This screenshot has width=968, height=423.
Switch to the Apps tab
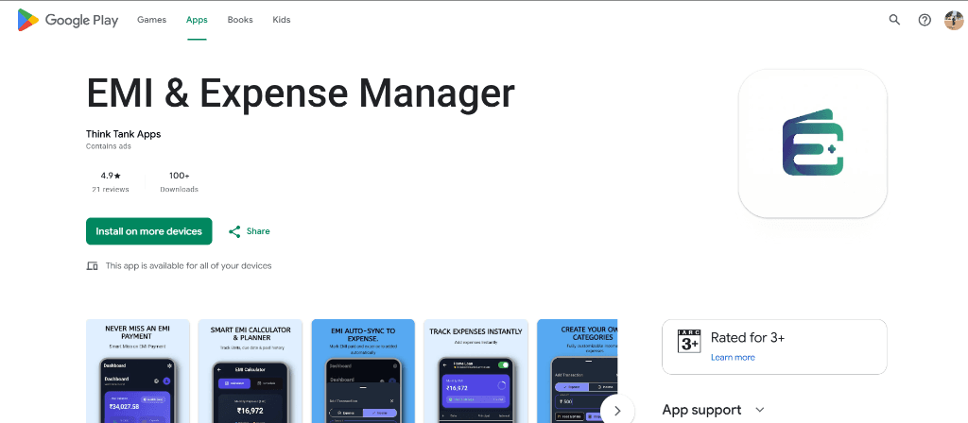pyautogui.click(x=197, y=20)
